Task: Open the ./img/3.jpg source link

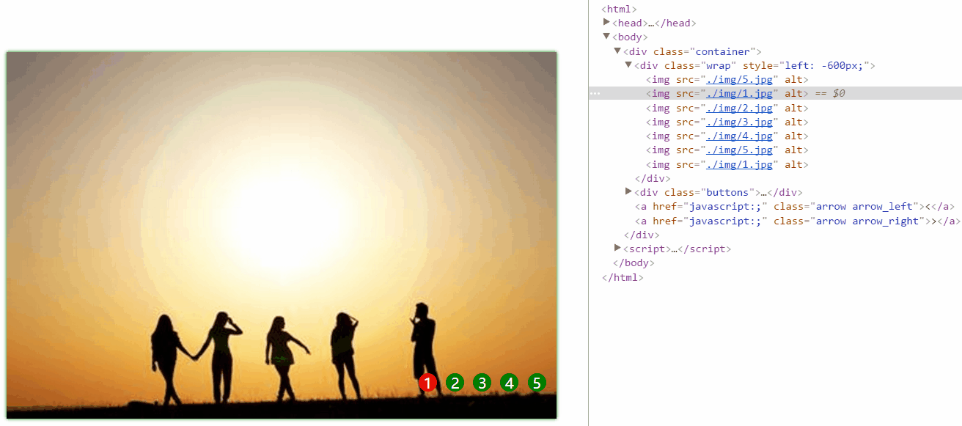Action: pos(739,122)
